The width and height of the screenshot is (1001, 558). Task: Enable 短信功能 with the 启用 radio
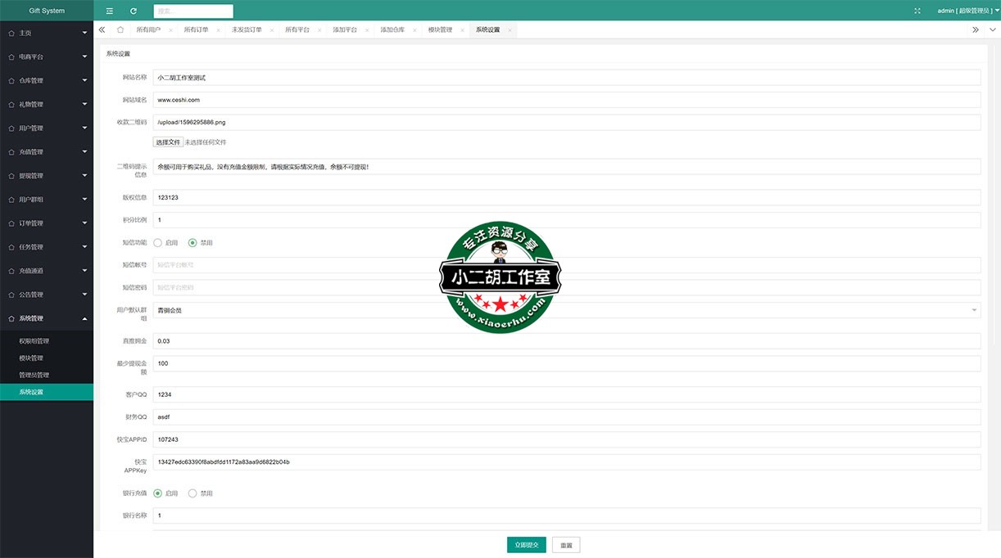[x=158, y=243]
